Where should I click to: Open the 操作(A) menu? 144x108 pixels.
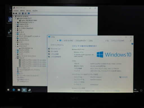tap(22, 11)
